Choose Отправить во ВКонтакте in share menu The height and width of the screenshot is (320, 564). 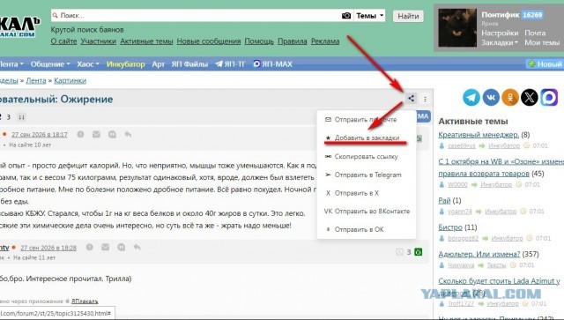tap(367, 212)
